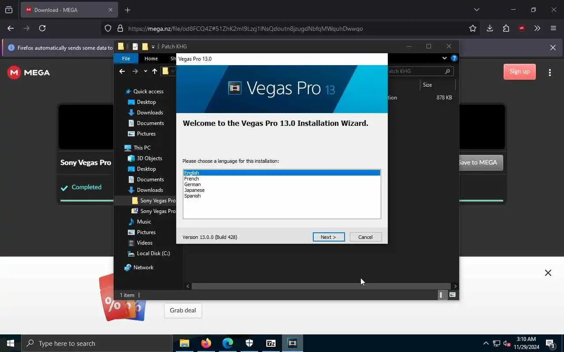Switch Explorer to large icons view
This screenshot has height=352, width=564.
pyautogui.click(x=452, y=295)
